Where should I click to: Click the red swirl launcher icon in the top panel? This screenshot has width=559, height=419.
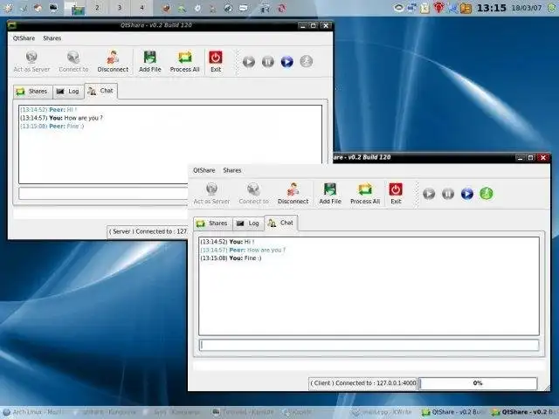(282, 8)
